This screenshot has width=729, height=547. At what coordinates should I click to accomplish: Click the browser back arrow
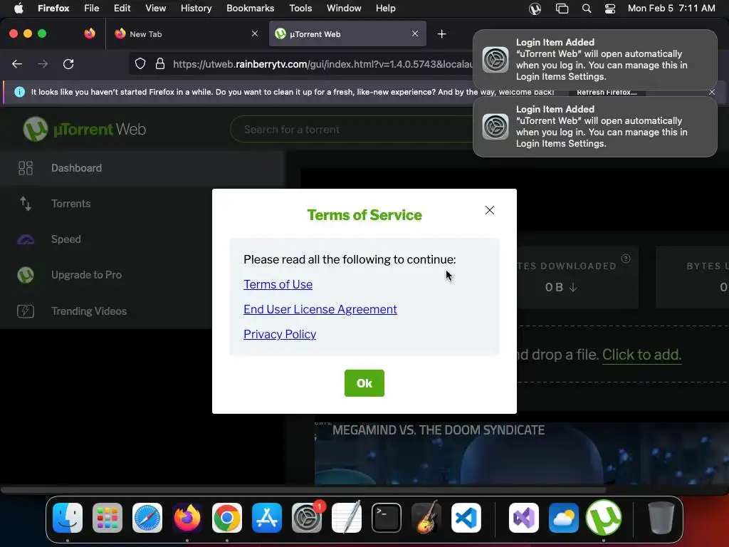pos(17,63)
